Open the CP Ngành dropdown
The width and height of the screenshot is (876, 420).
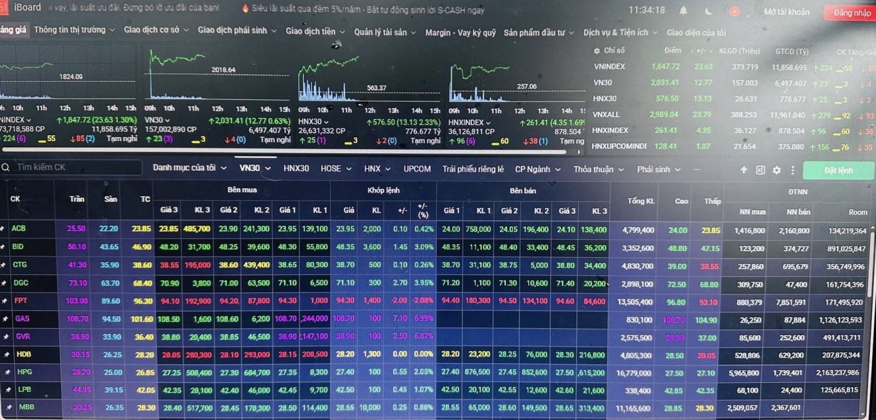click(x=558, y=170)
